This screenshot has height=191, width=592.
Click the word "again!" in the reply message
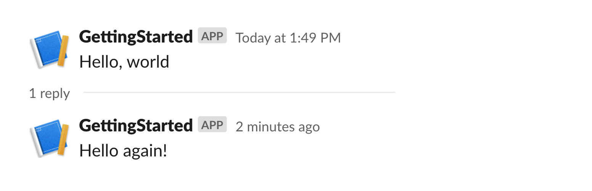pyautogui.click(x=145, y=152)
